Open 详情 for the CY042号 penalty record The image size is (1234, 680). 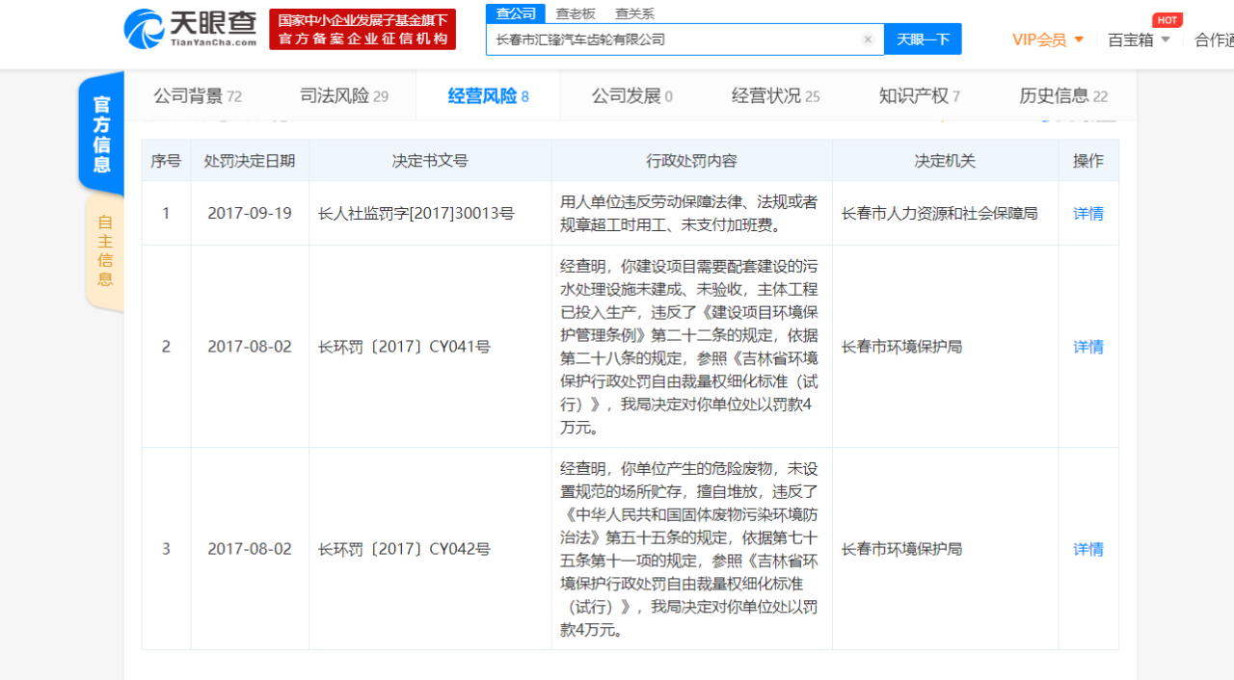[1087, 548]
